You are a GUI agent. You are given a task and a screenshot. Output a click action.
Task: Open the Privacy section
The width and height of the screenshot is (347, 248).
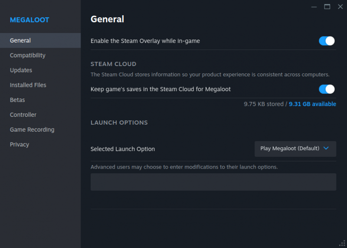(x=40, y=145)
